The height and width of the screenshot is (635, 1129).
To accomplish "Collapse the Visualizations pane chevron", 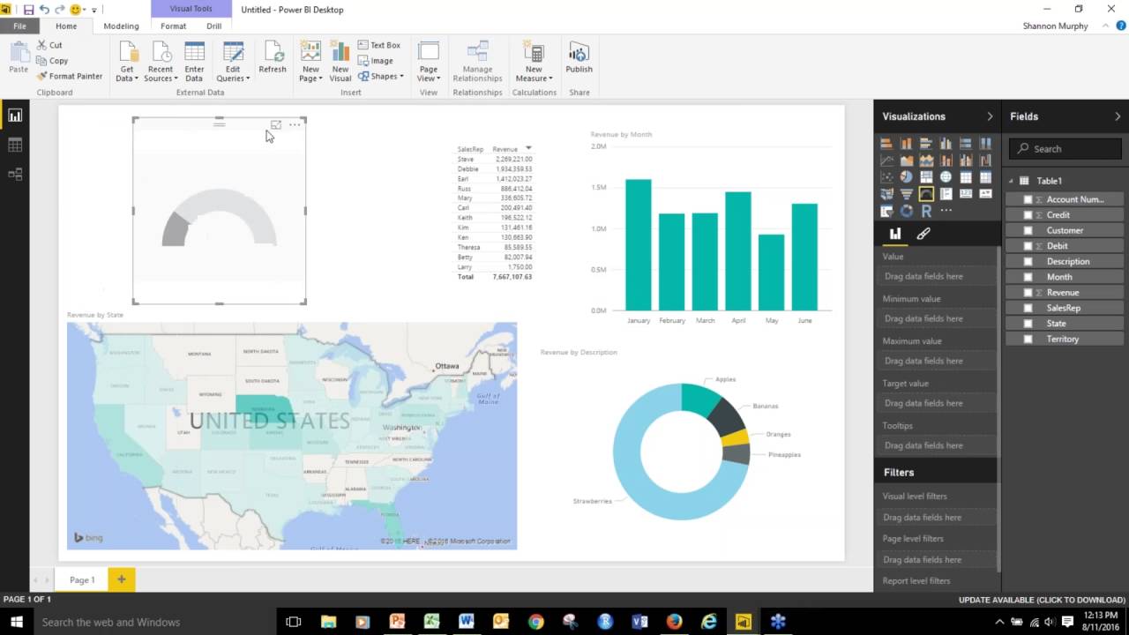I will pos(990,116).
